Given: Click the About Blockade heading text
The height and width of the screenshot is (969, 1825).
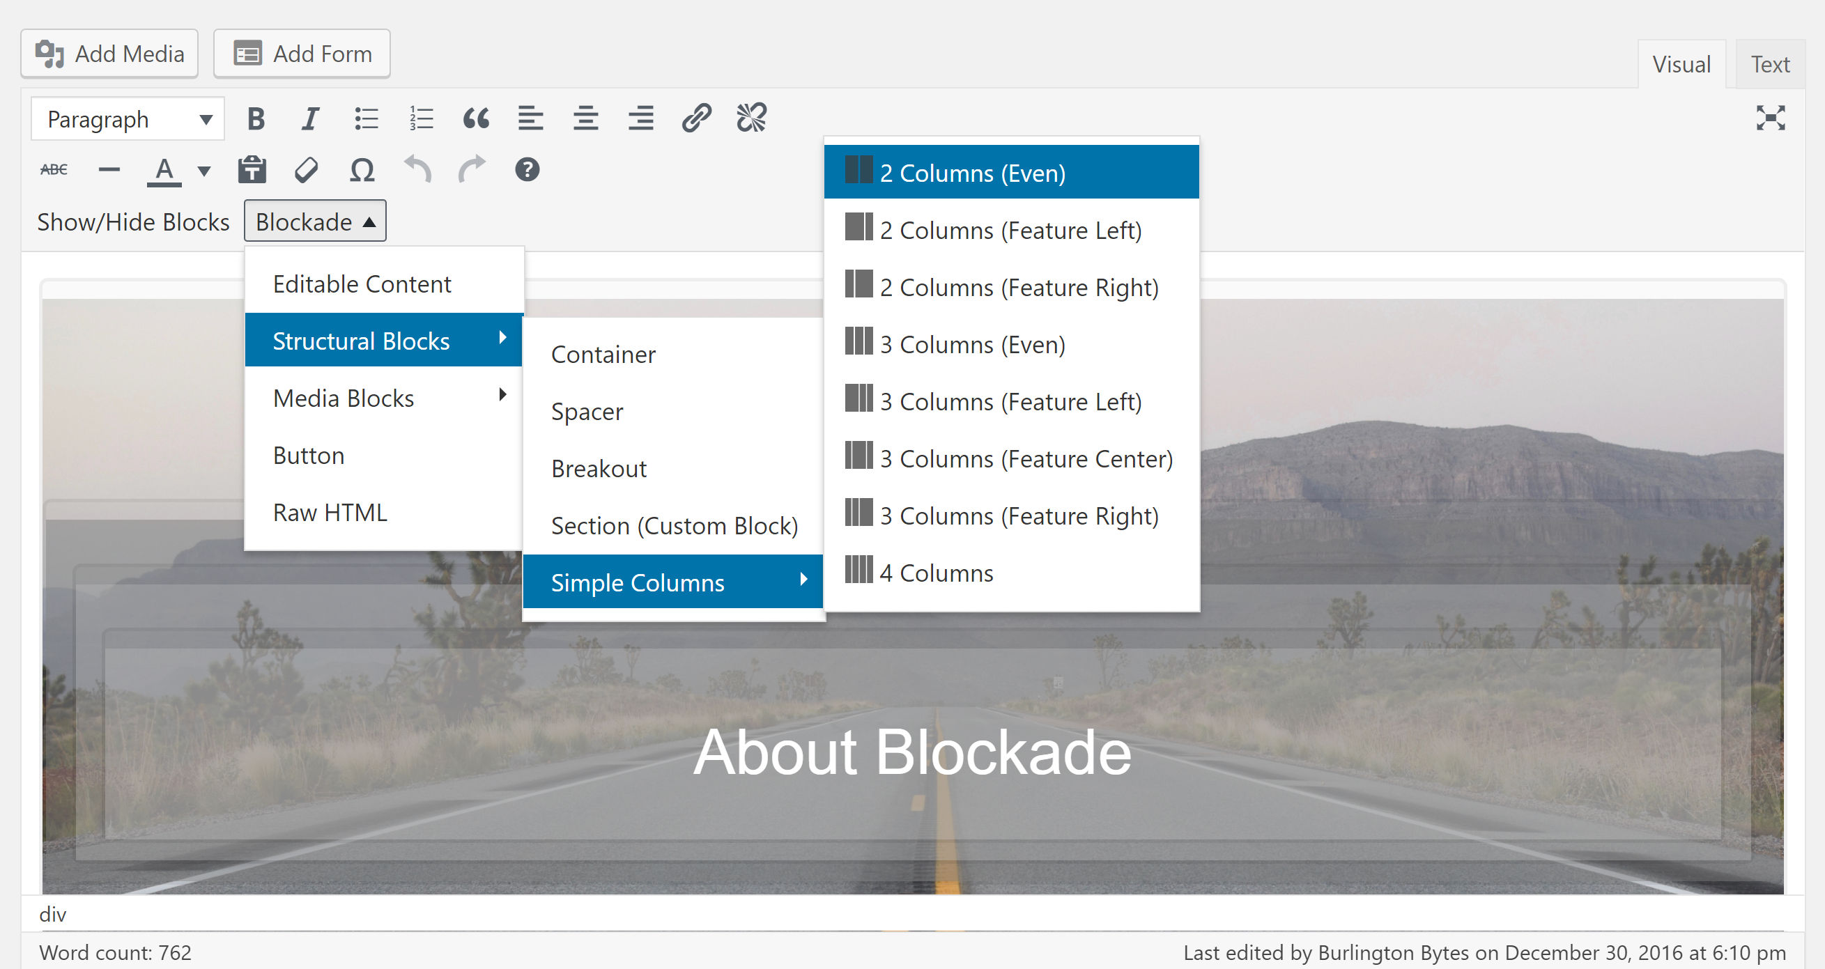Looking at the screenshot, I should tap(913, 752).
